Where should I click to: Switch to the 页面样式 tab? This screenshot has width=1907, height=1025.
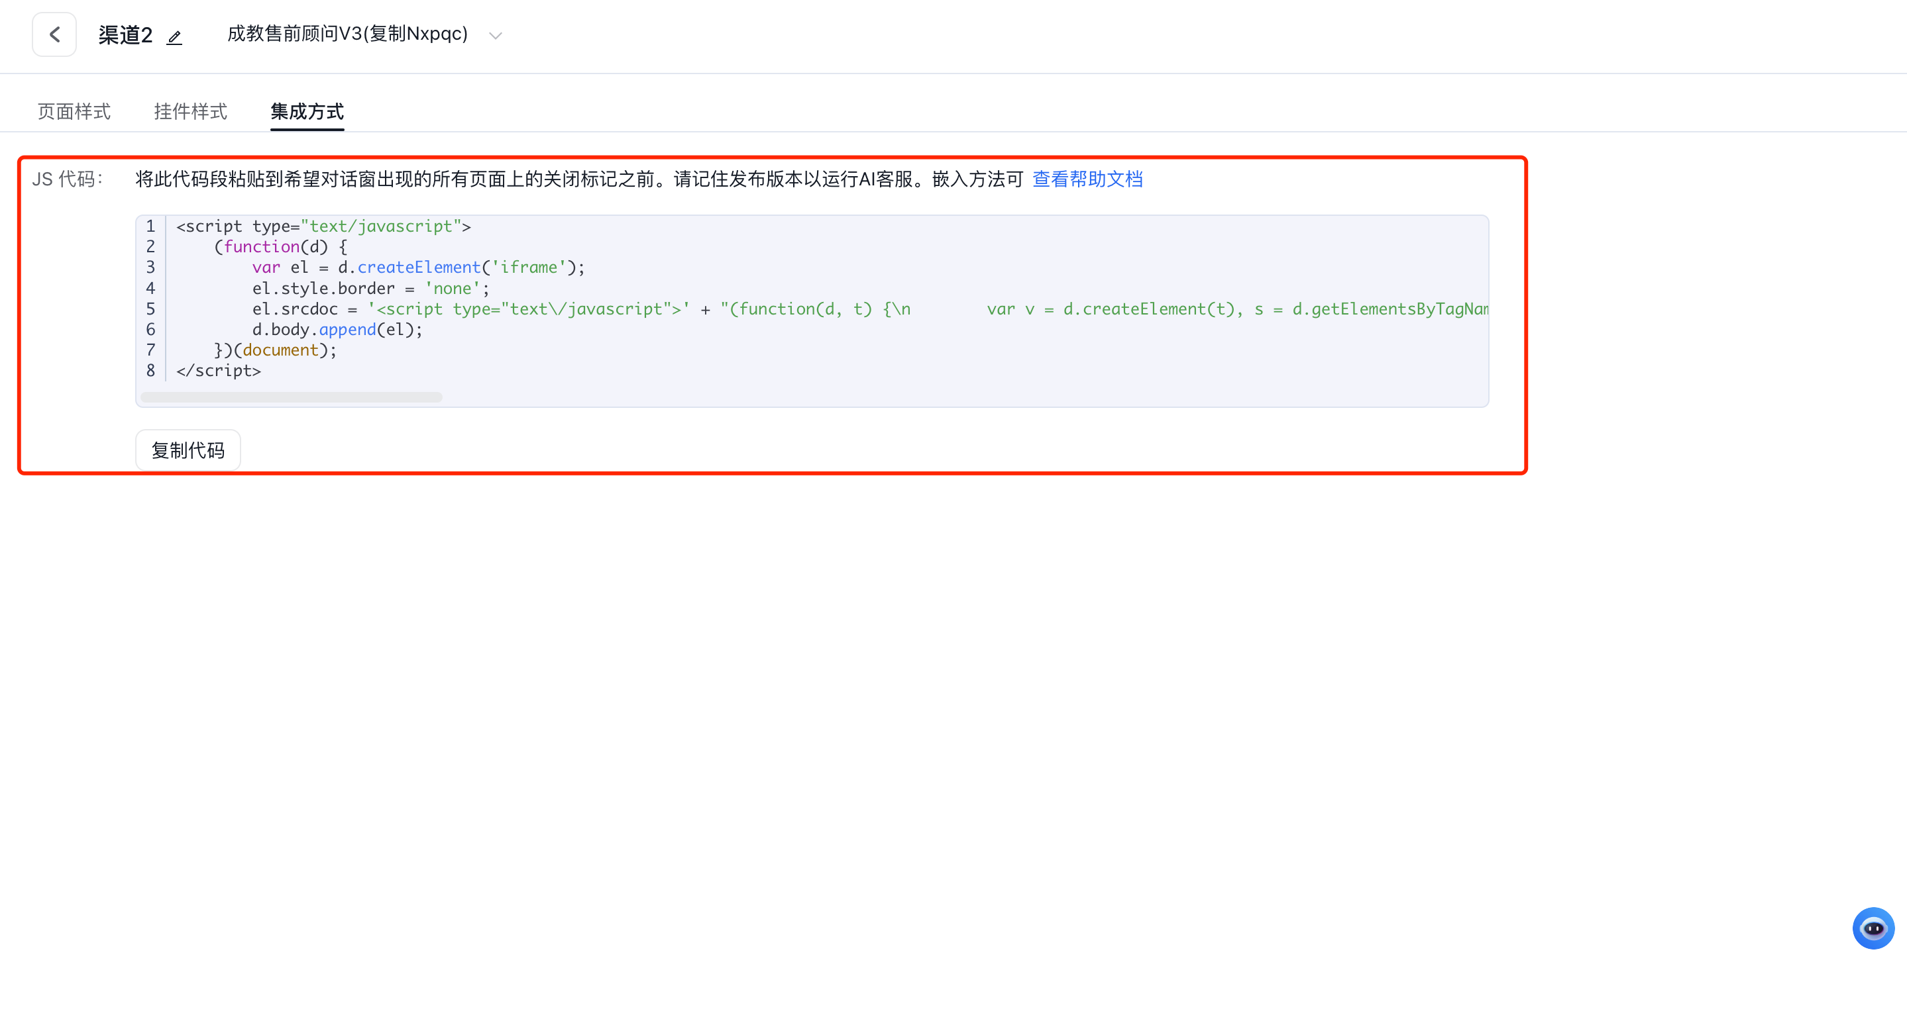(x=74, y=112)
